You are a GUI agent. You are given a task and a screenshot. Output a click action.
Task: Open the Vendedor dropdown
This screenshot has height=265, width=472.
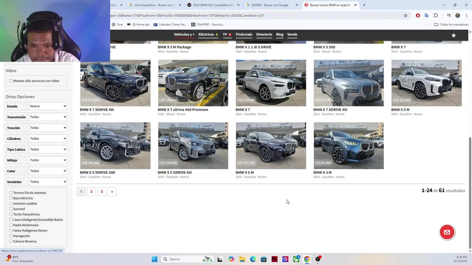(48, 182)
